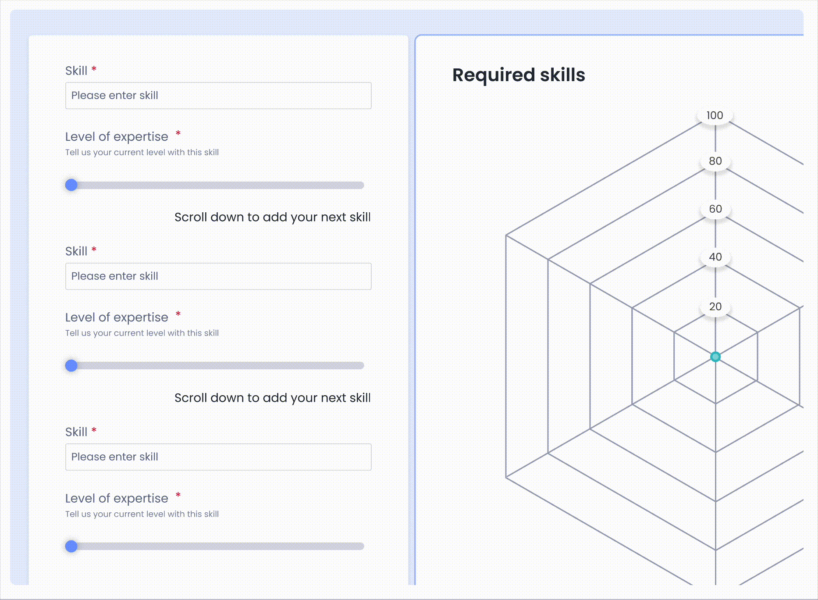Click the first expertise slider's blue handle
The image size is (818, 600).
[x=71, y=185]
